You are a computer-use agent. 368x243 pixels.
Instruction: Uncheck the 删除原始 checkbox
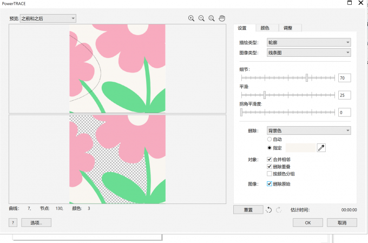pyautogui.click(x=270, y=184)
